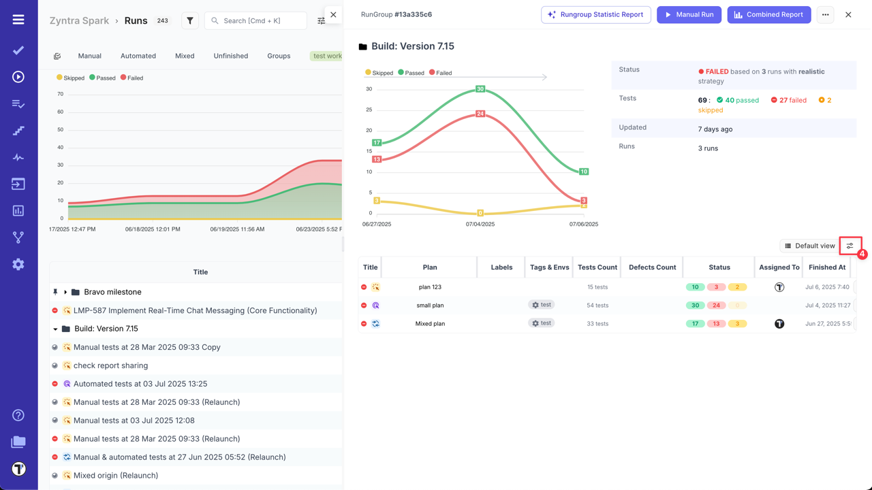Open the Rungroup Statistic Report

[x=595, y=14]
